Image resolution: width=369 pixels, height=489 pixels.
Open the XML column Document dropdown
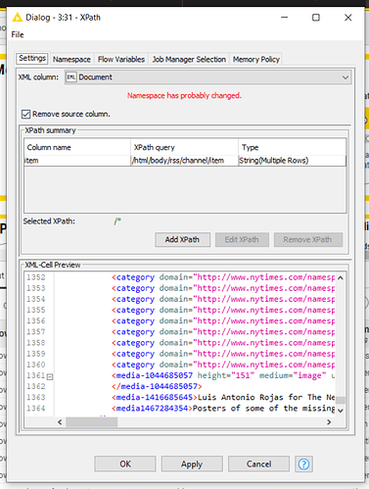[x=208, y=77]
